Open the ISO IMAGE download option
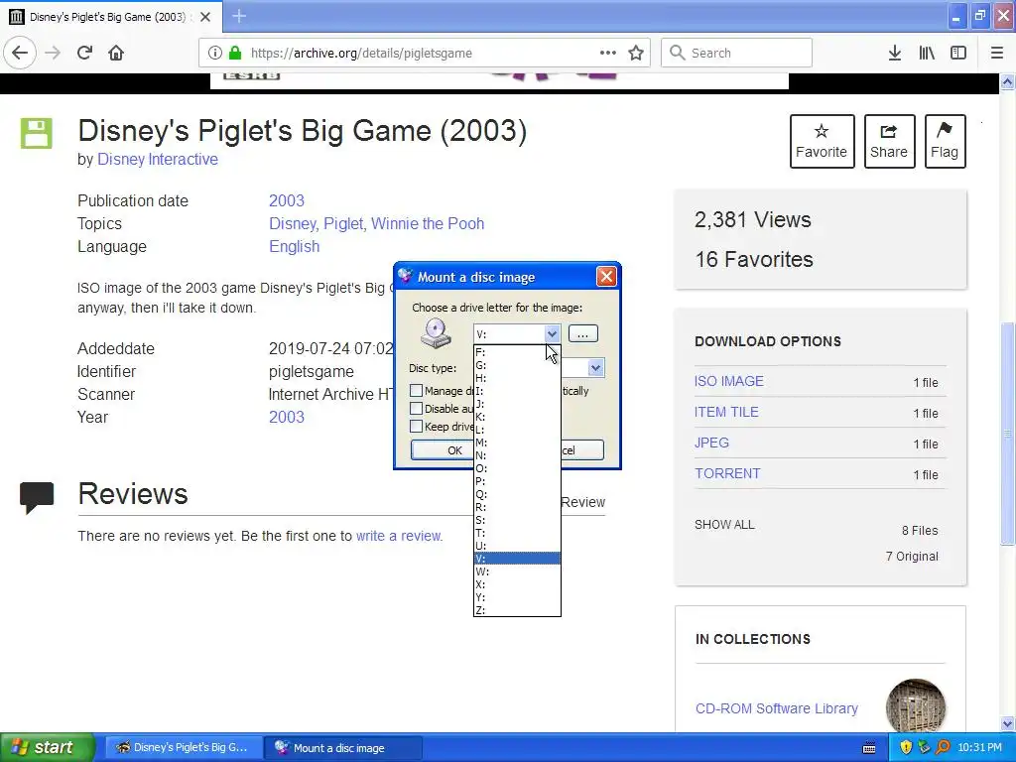Image resolution: width=1016 pixels, height=762 pixels. click(729, 381)
